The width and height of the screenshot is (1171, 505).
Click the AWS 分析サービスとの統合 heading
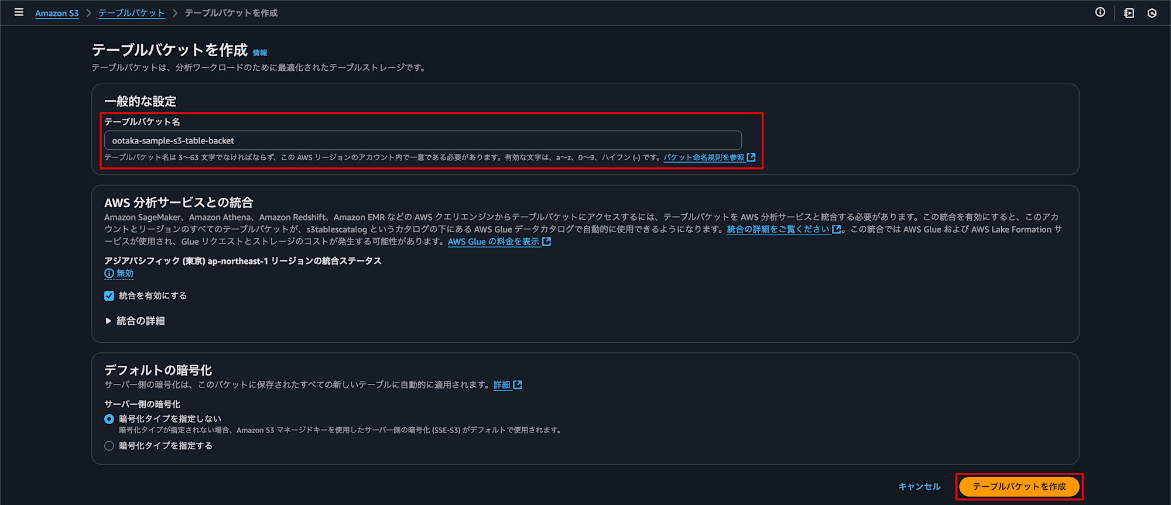pos(179,202)
